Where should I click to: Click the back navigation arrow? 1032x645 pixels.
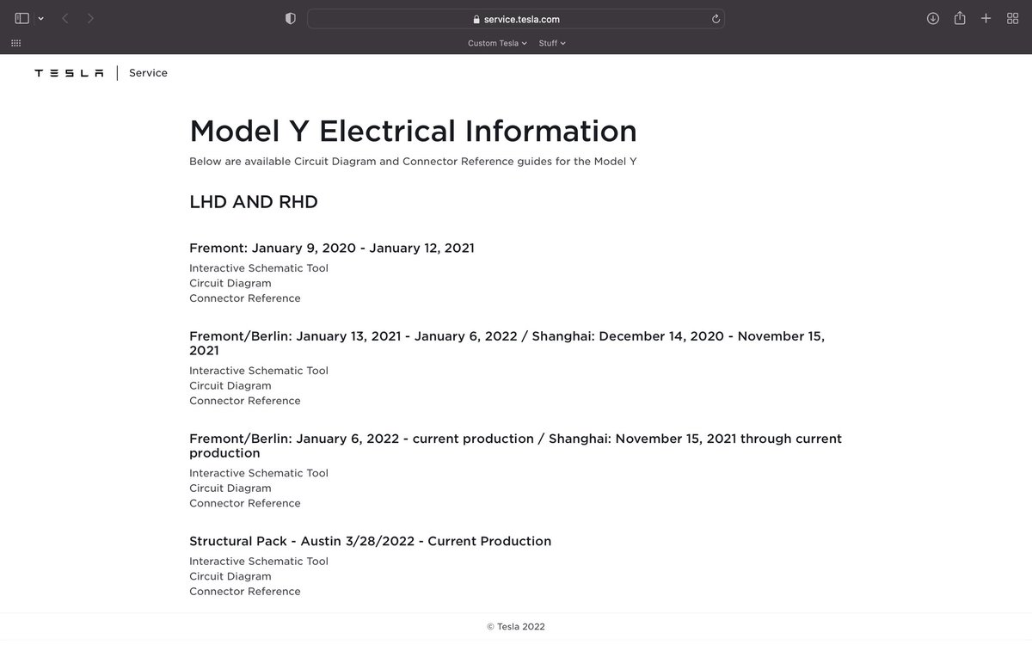click(64, 17)
